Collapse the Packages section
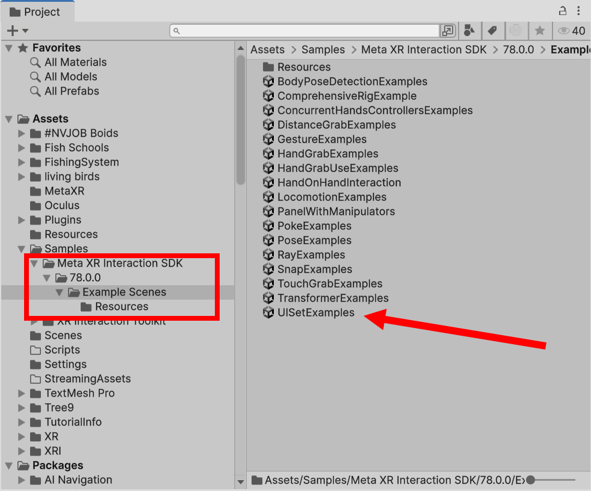 point(9,466)
